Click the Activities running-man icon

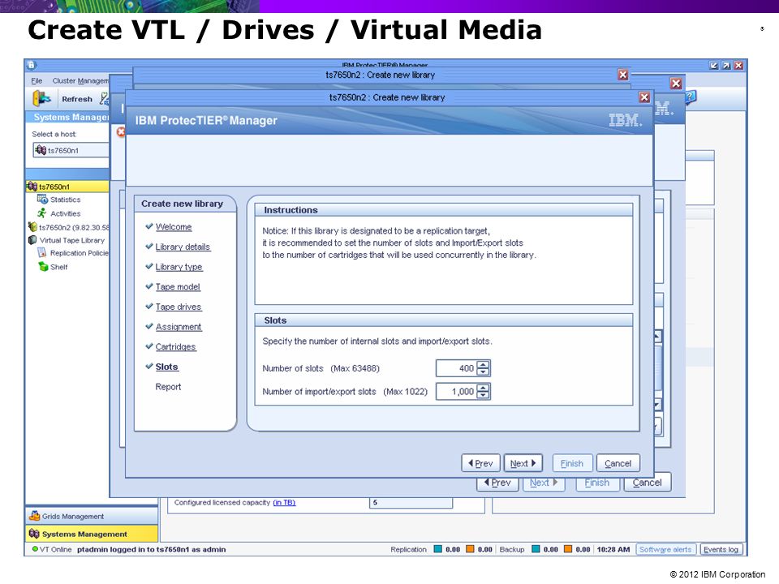pos(42,213)
